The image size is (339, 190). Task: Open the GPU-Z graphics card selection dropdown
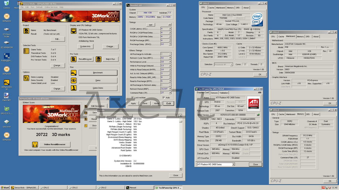[233, 164]
